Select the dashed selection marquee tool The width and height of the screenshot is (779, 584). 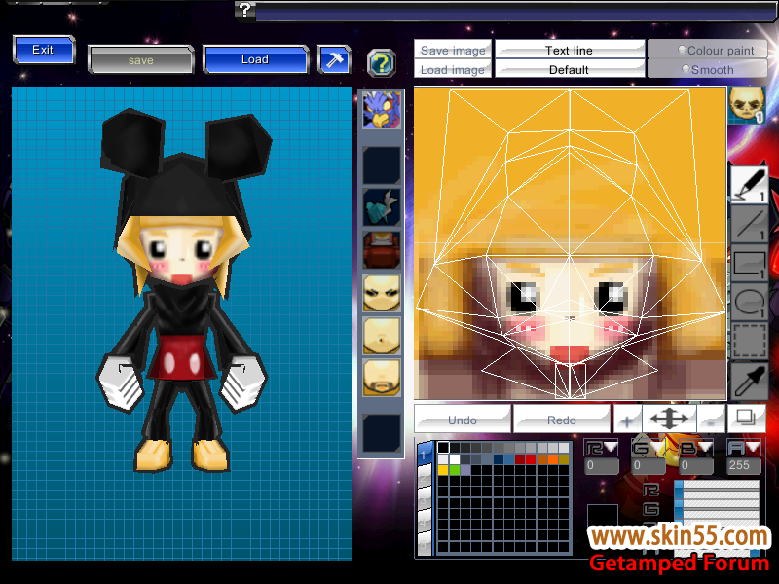coord(749,341)
